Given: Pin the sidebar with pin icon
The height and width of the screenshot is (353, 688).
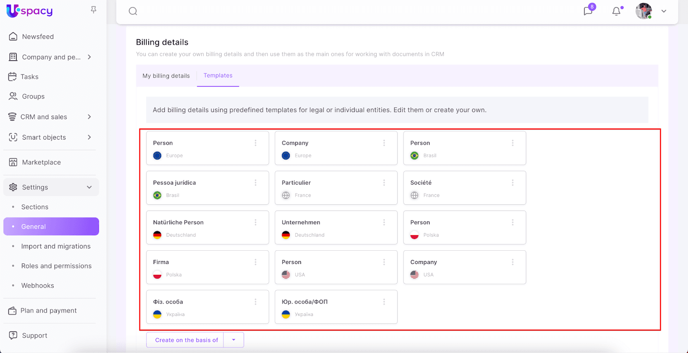Looking at the screenshot, I should click(93, 10).
